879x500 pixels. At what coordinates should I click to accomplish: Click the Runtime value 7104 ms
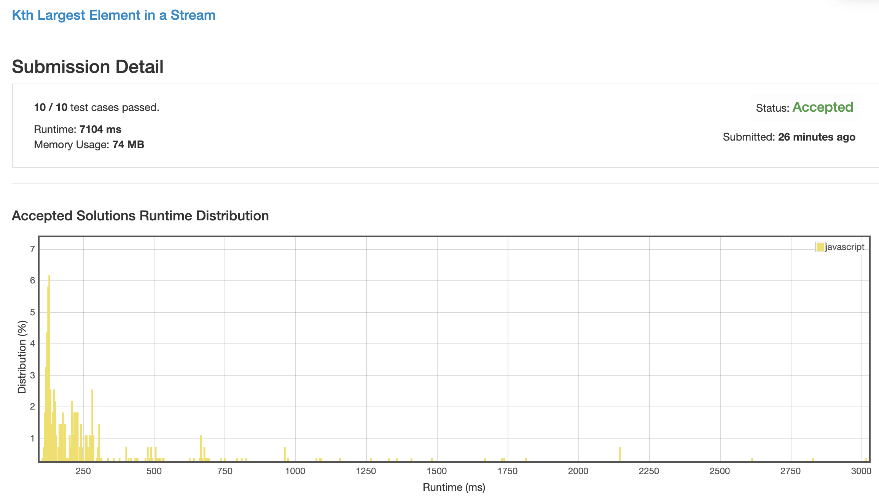click(100, 130)
